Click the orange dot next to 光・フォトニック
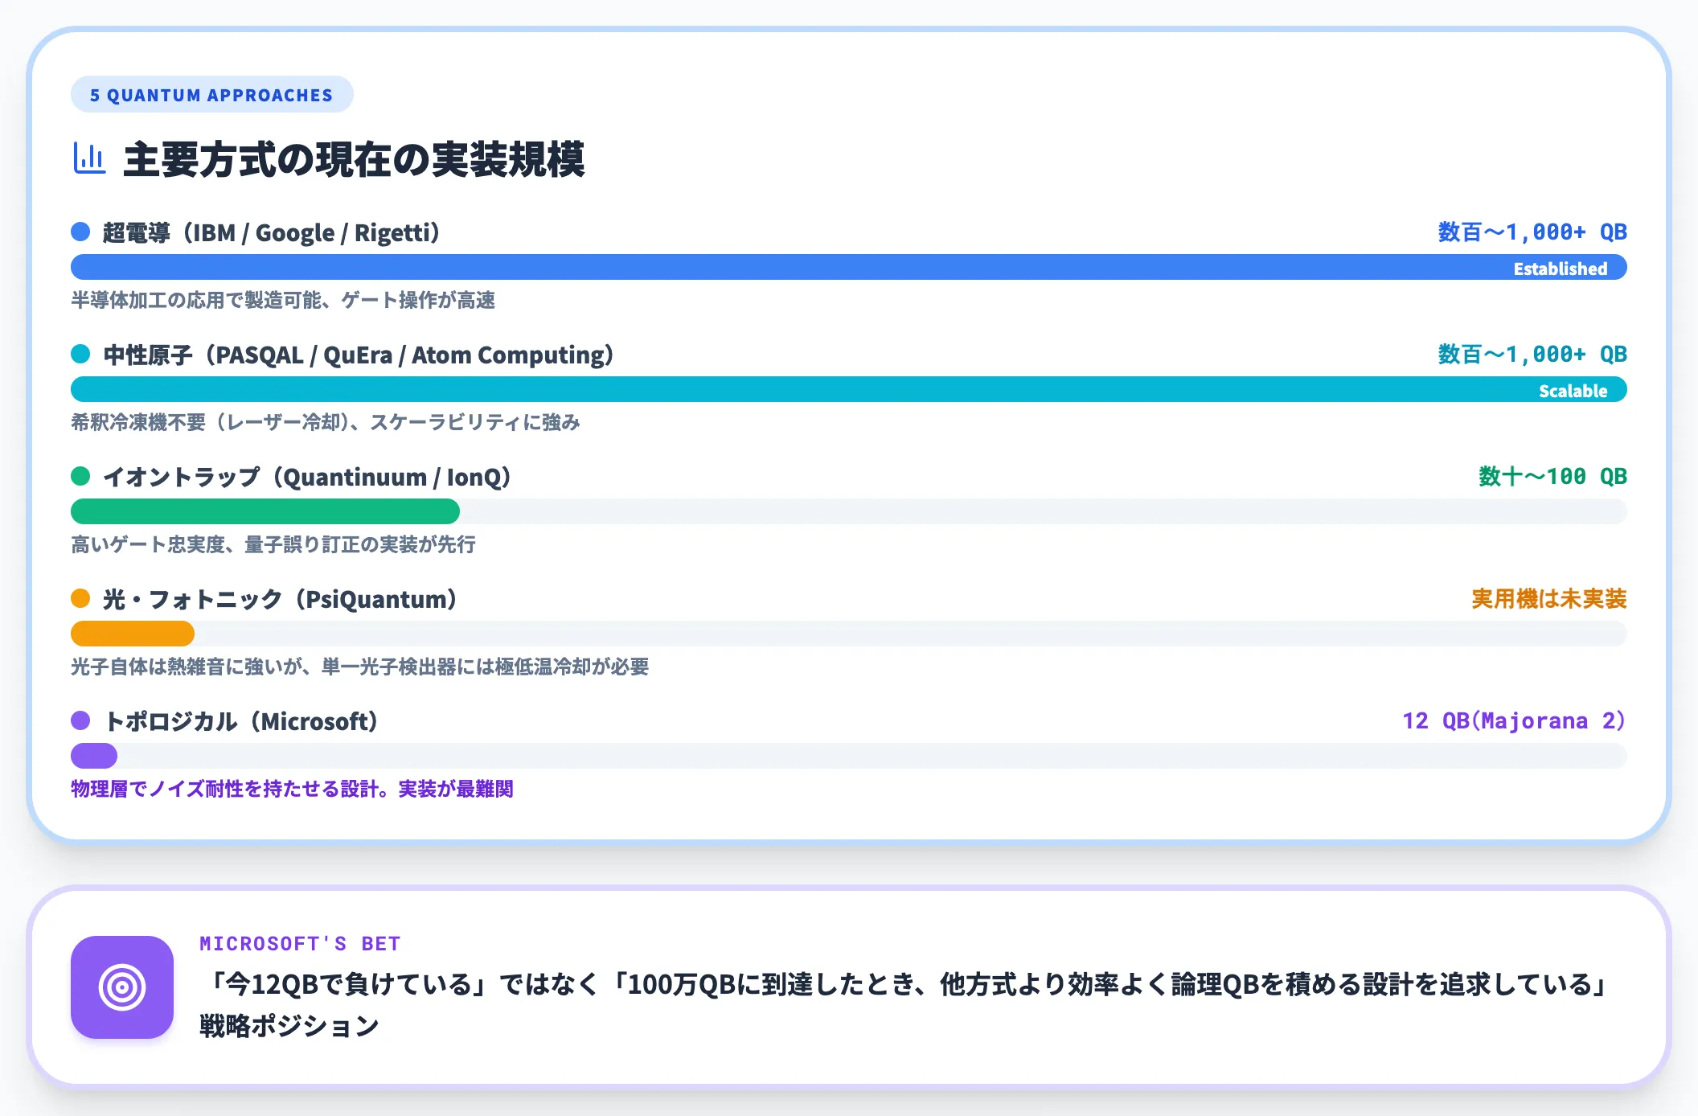 pyautogui.click(x=80, y=598)
